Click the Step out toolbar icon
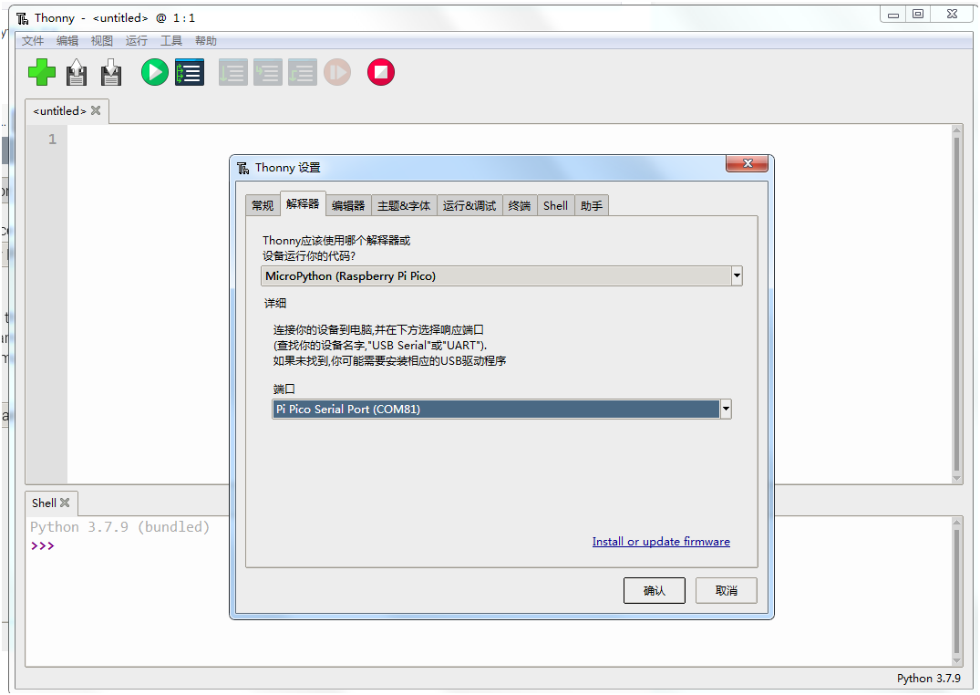The width and height of the screenshot is (980, 695). pyautogui.click(x=303, y=72)
